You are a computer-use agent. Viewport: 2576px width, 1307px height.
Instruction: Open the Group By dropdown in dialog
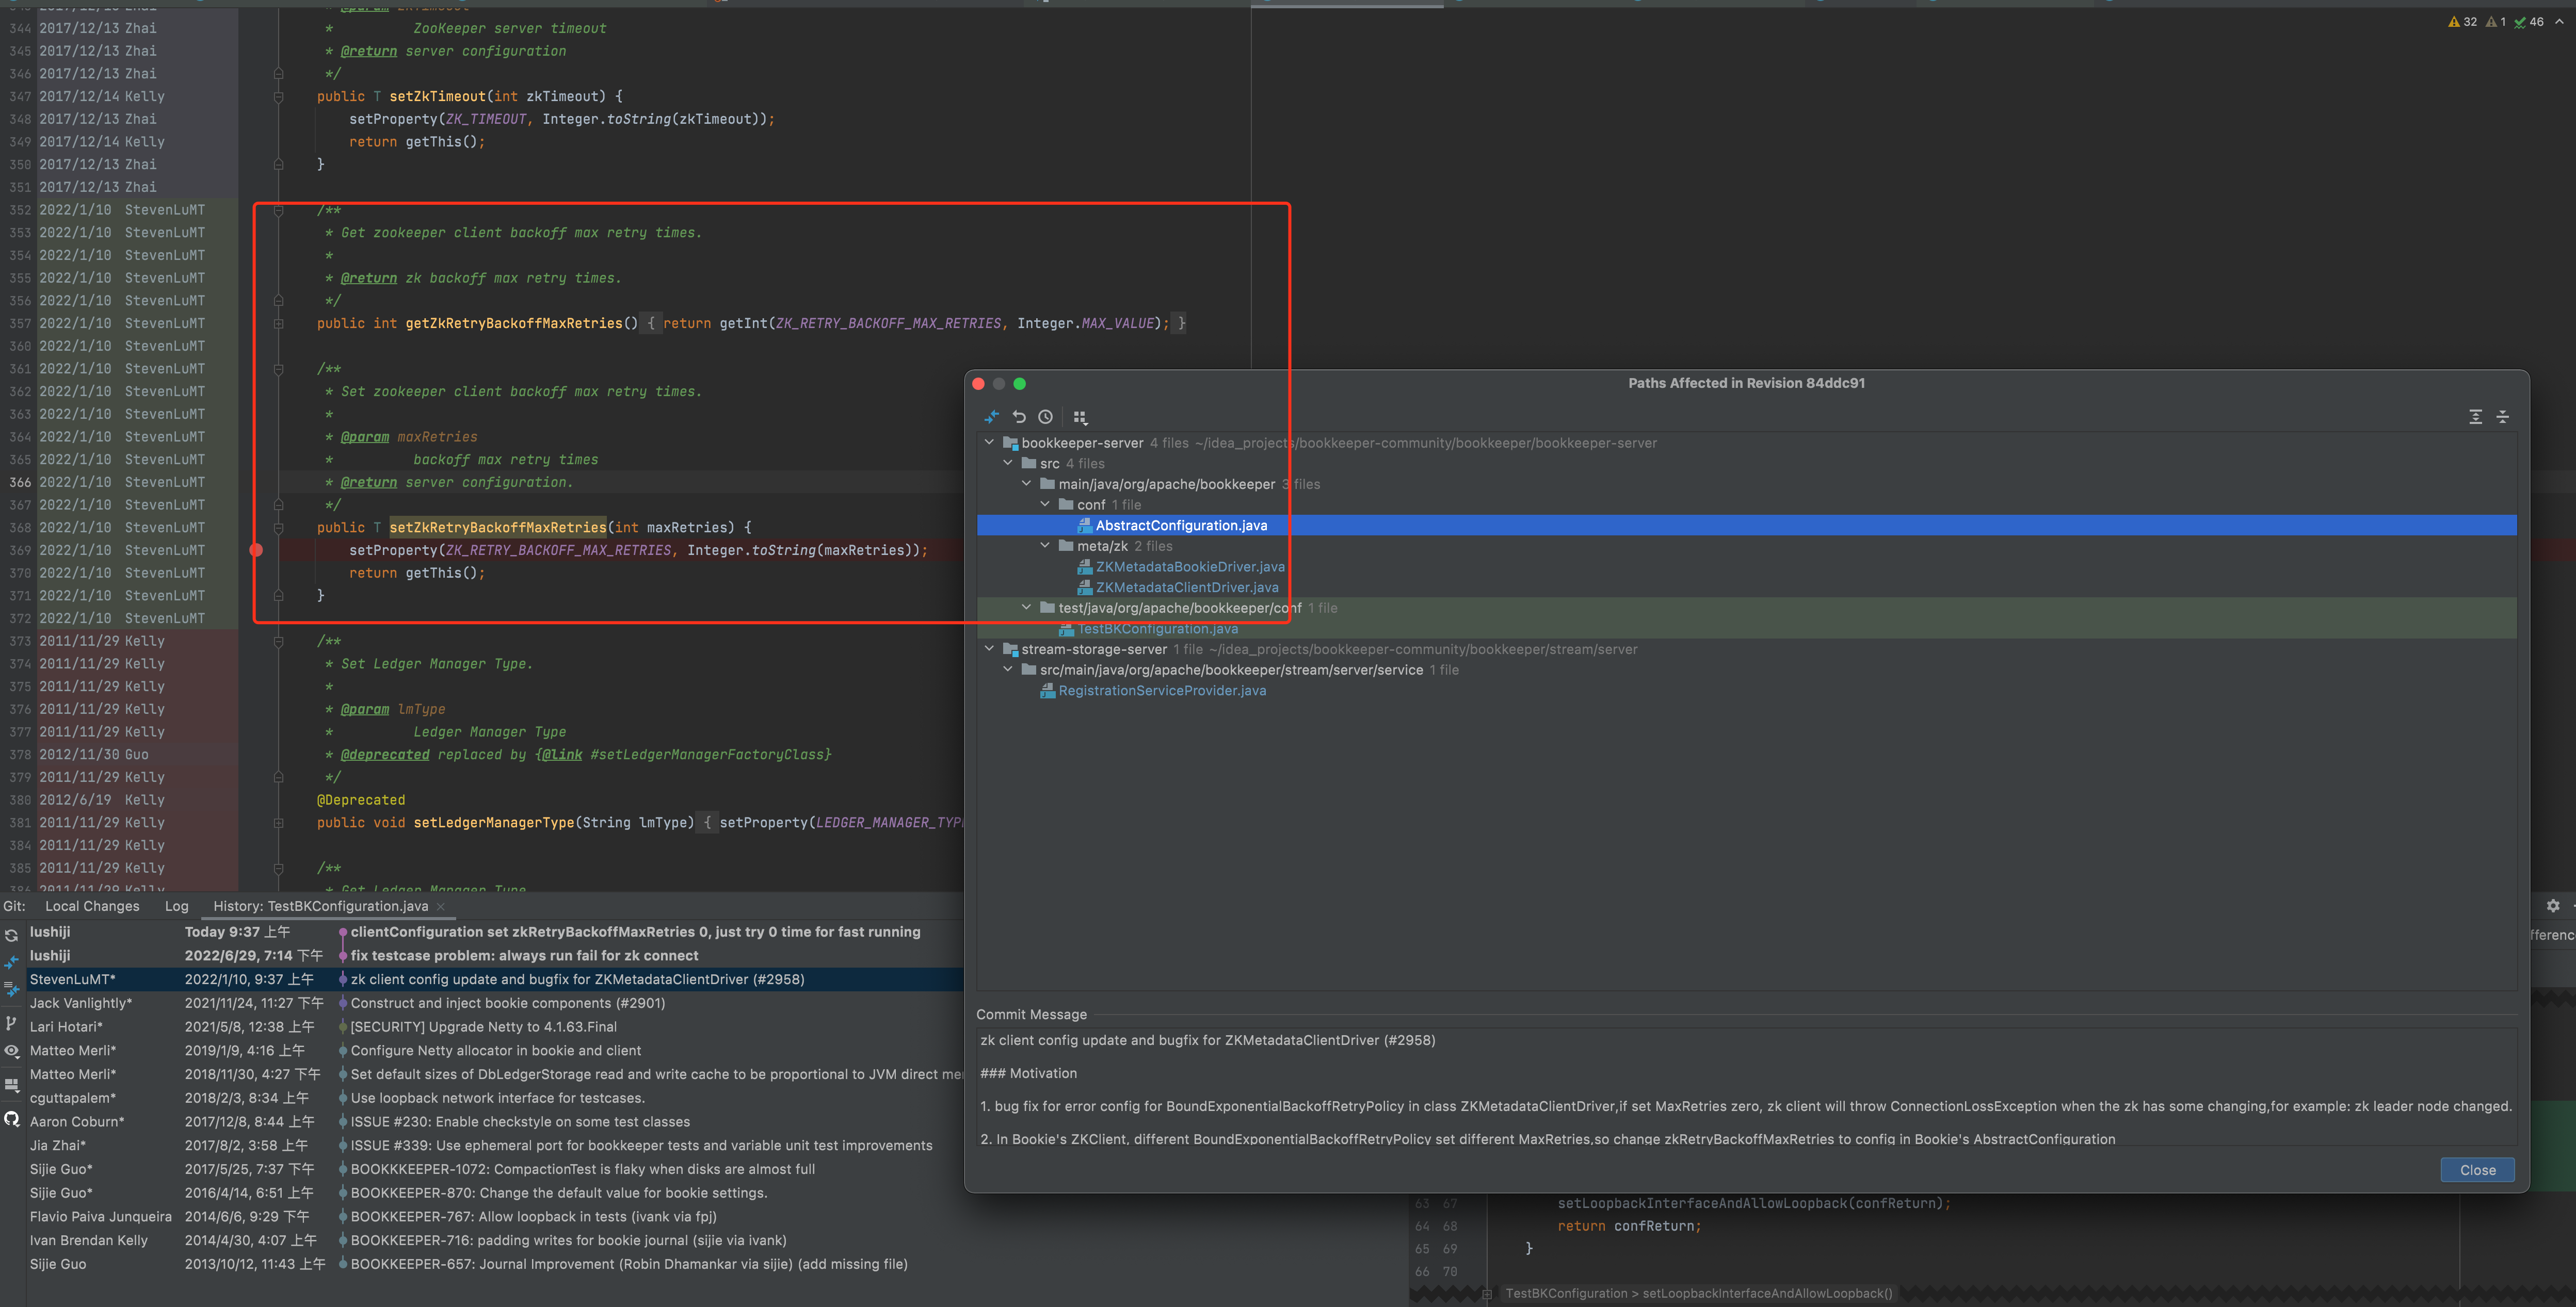point(1079,417)
